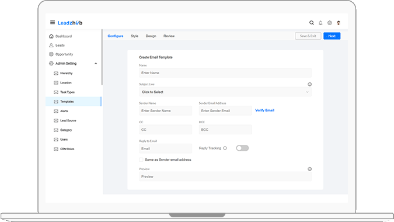
Task: Click the envelope icon beside Alerts
Action: coord(56,111)
